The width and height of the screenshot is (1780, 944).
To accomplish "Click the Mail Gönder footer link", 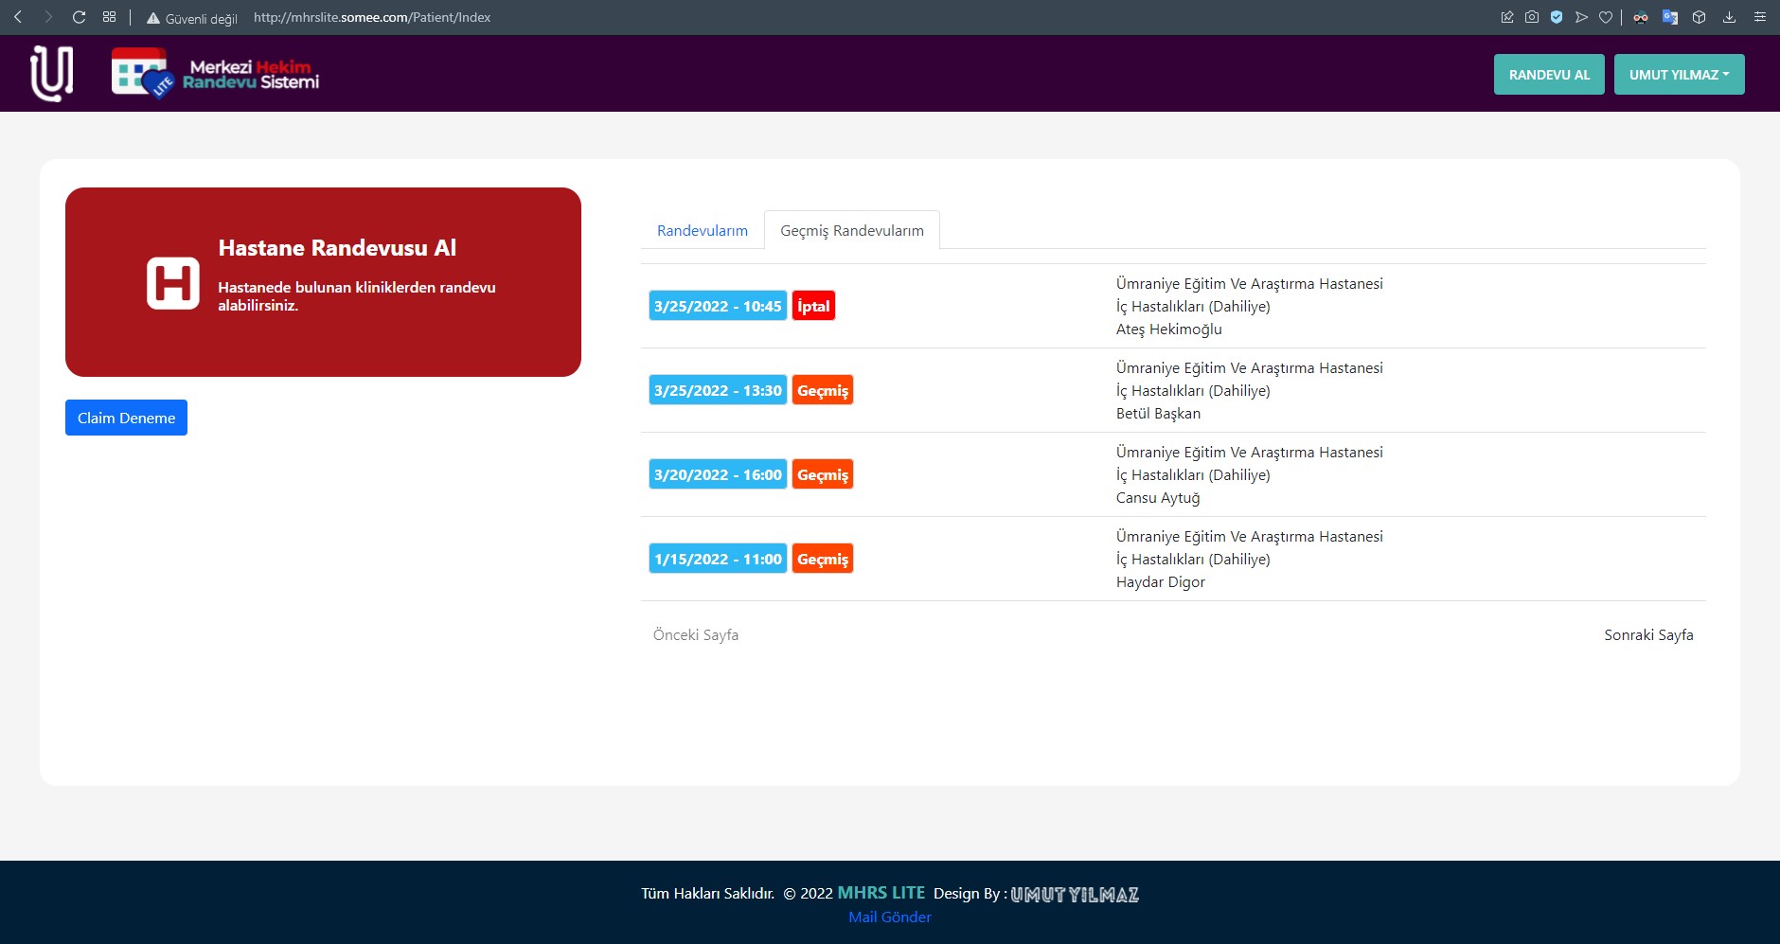I will 889,917.
